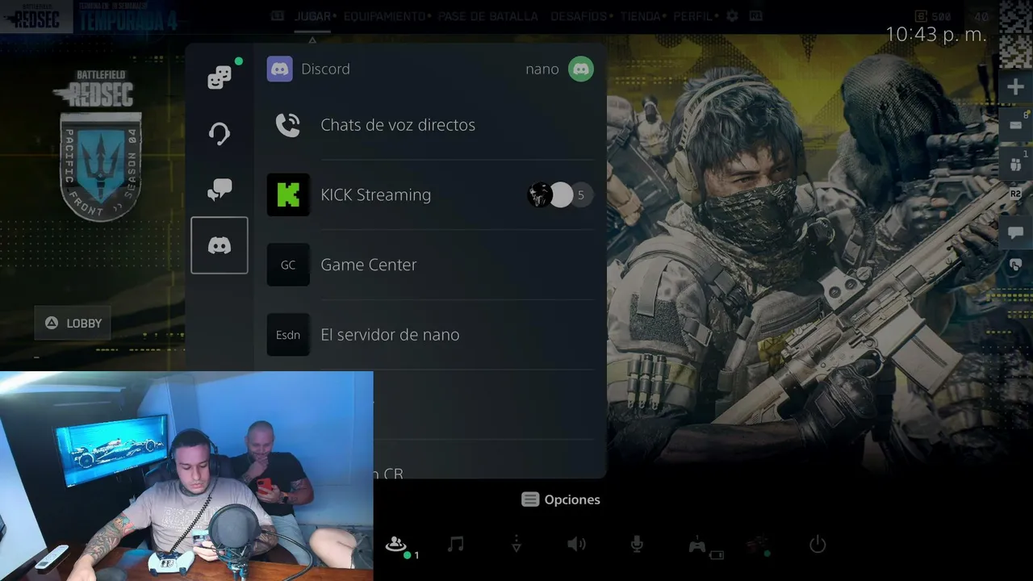The width and height of the screenshot is (1033, 581).
Task: Open the squad members icon
Action: click(1016, 165)
